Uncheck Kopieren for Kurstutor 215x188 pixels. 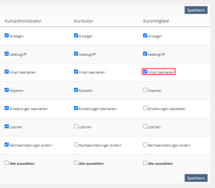pyautogui.click(x=76, y=90)
